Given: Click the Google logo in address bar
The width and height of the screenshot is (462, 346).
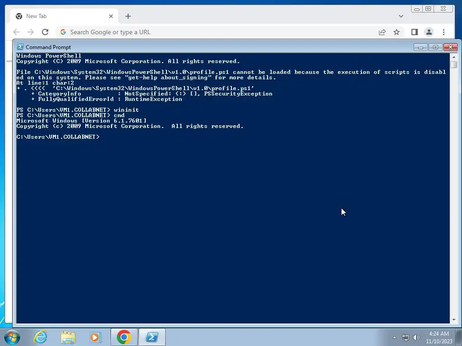Looking at the screenshot, I should click(x=63, y=32).
